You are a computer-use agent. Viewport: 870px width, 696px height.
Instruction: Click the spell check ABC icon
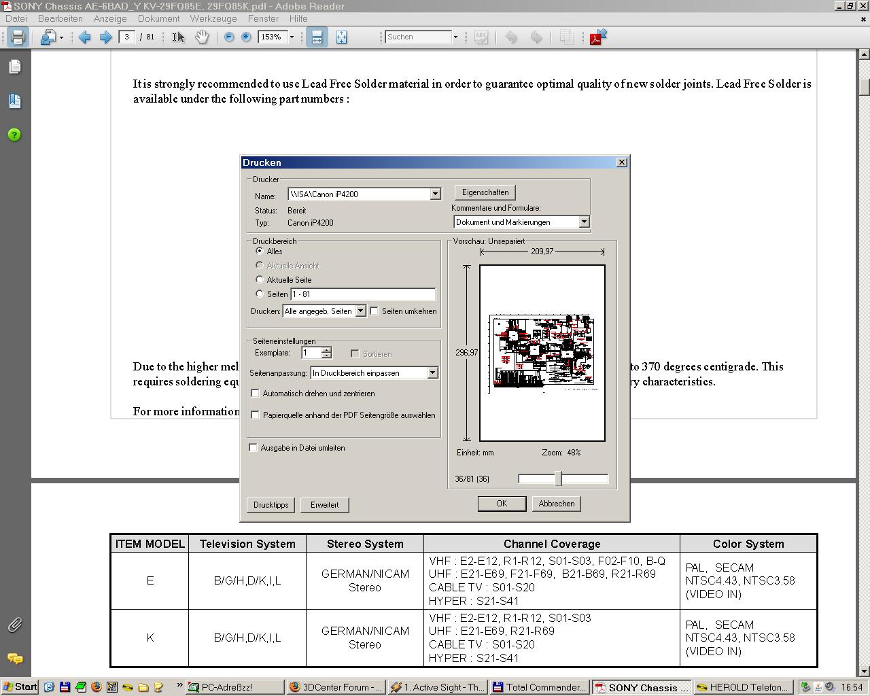click(481, 37)
